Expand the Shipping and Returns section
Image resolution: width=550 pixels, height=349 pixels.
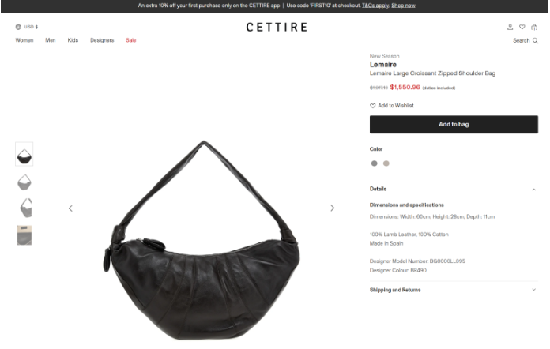(454, 290)
